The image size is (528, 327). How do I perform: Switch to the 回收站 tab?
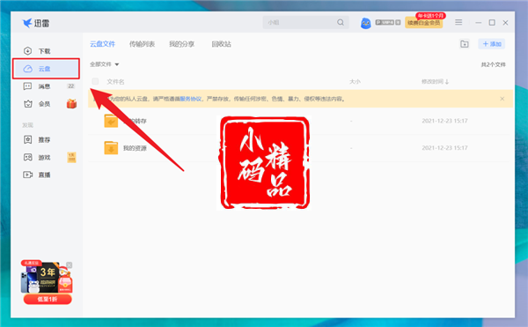221,44
